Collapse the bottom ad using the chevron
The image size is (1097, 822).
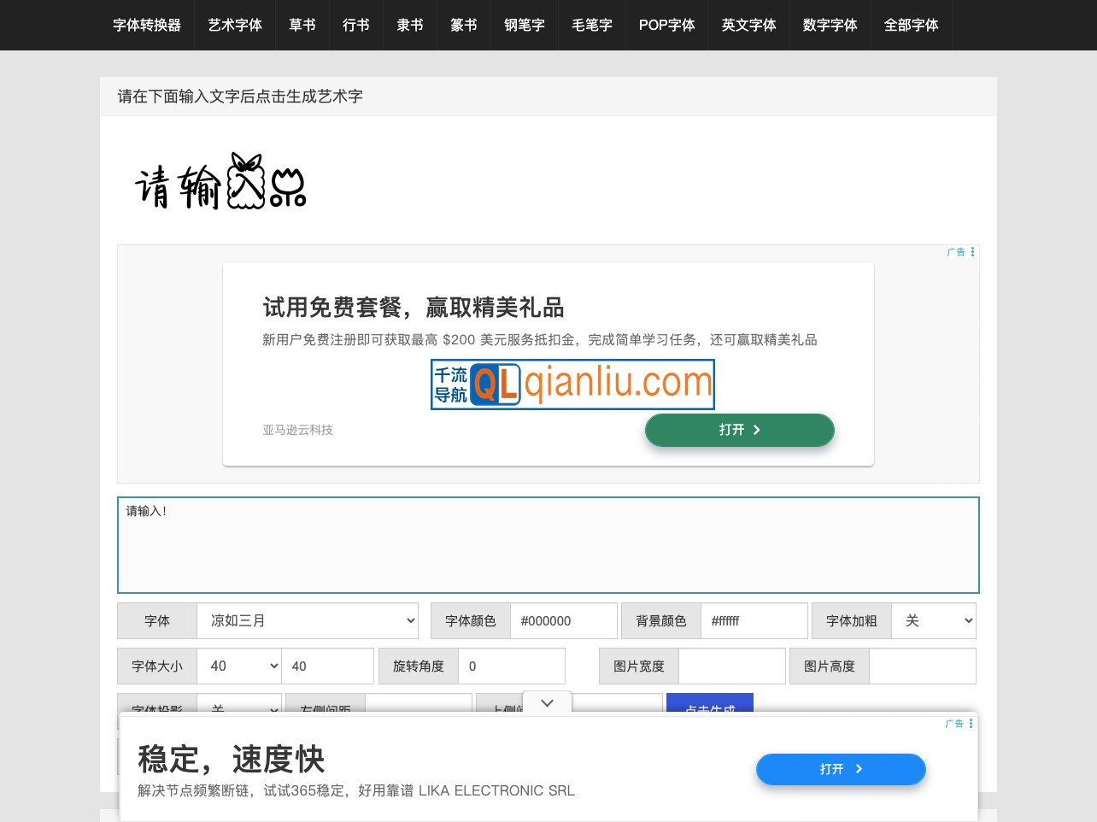547,702
